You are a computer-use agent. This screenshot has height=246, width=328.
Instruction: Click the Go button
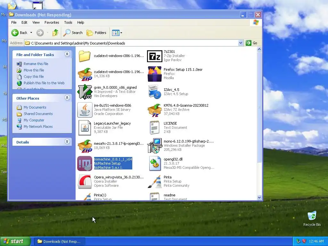[x=252, y=43]
